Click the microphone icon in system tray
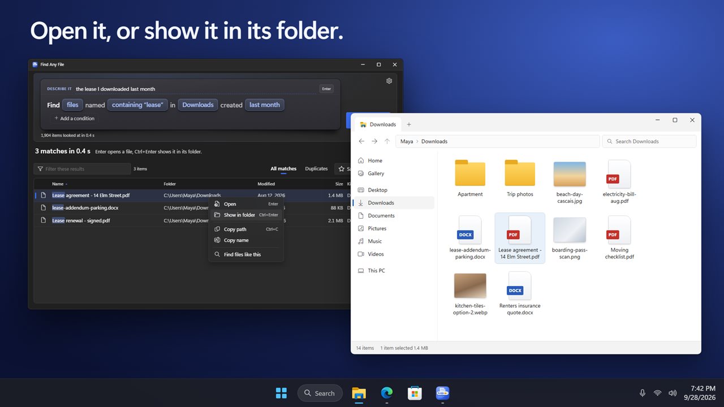This screenshot has height=407, width=724. [643, 393]
